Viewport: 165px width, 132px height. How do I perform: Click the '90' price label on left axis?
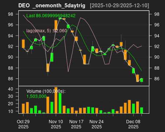[11, 57]
